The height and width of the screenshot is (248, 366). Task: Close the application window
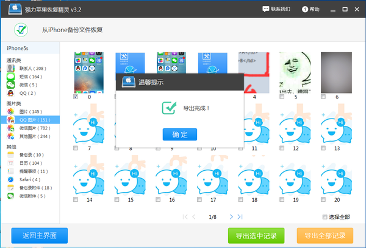(357, 9)
